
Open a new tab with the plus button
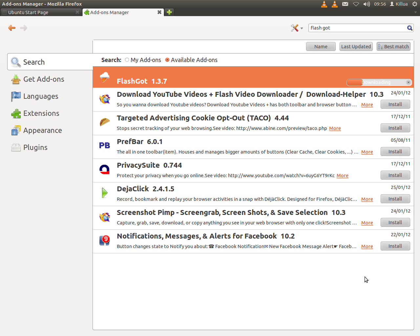(169, 12)
